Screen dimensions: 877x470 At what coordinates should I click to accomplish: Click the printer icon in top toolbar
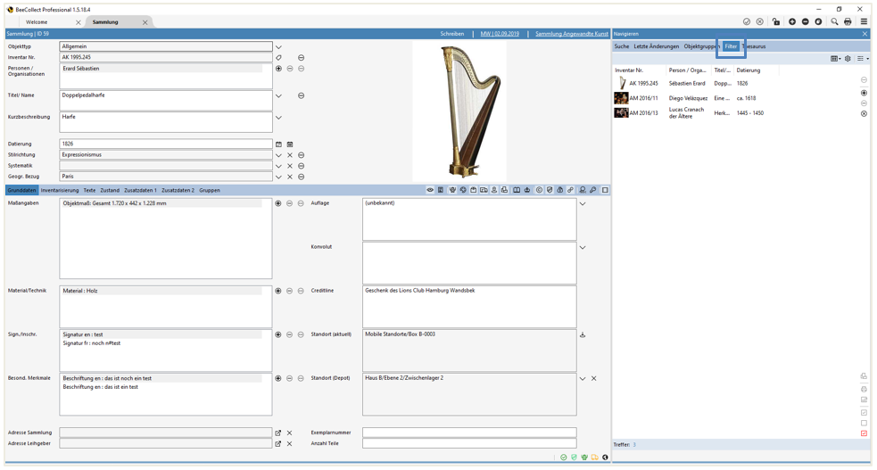pyautogui.click(x=848, y=21)
